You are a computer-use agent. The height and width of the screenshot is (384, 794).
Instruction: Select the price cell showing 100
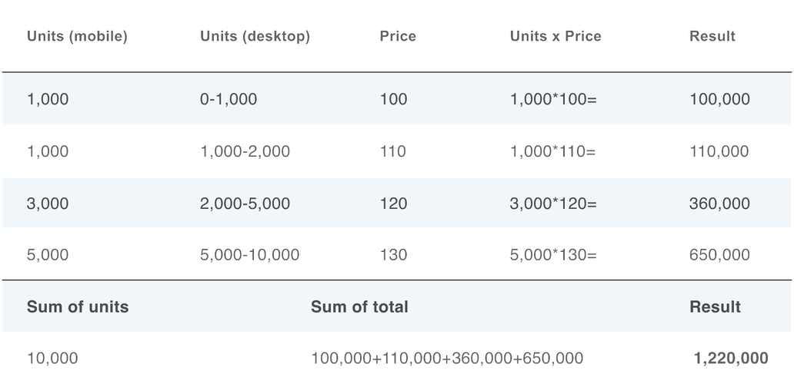[393, 100]
